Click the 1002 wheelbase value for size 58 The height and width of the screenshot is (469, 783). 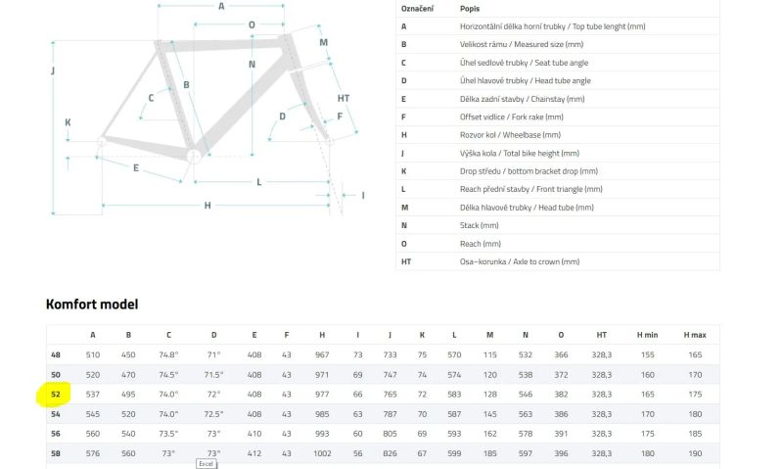322,453
